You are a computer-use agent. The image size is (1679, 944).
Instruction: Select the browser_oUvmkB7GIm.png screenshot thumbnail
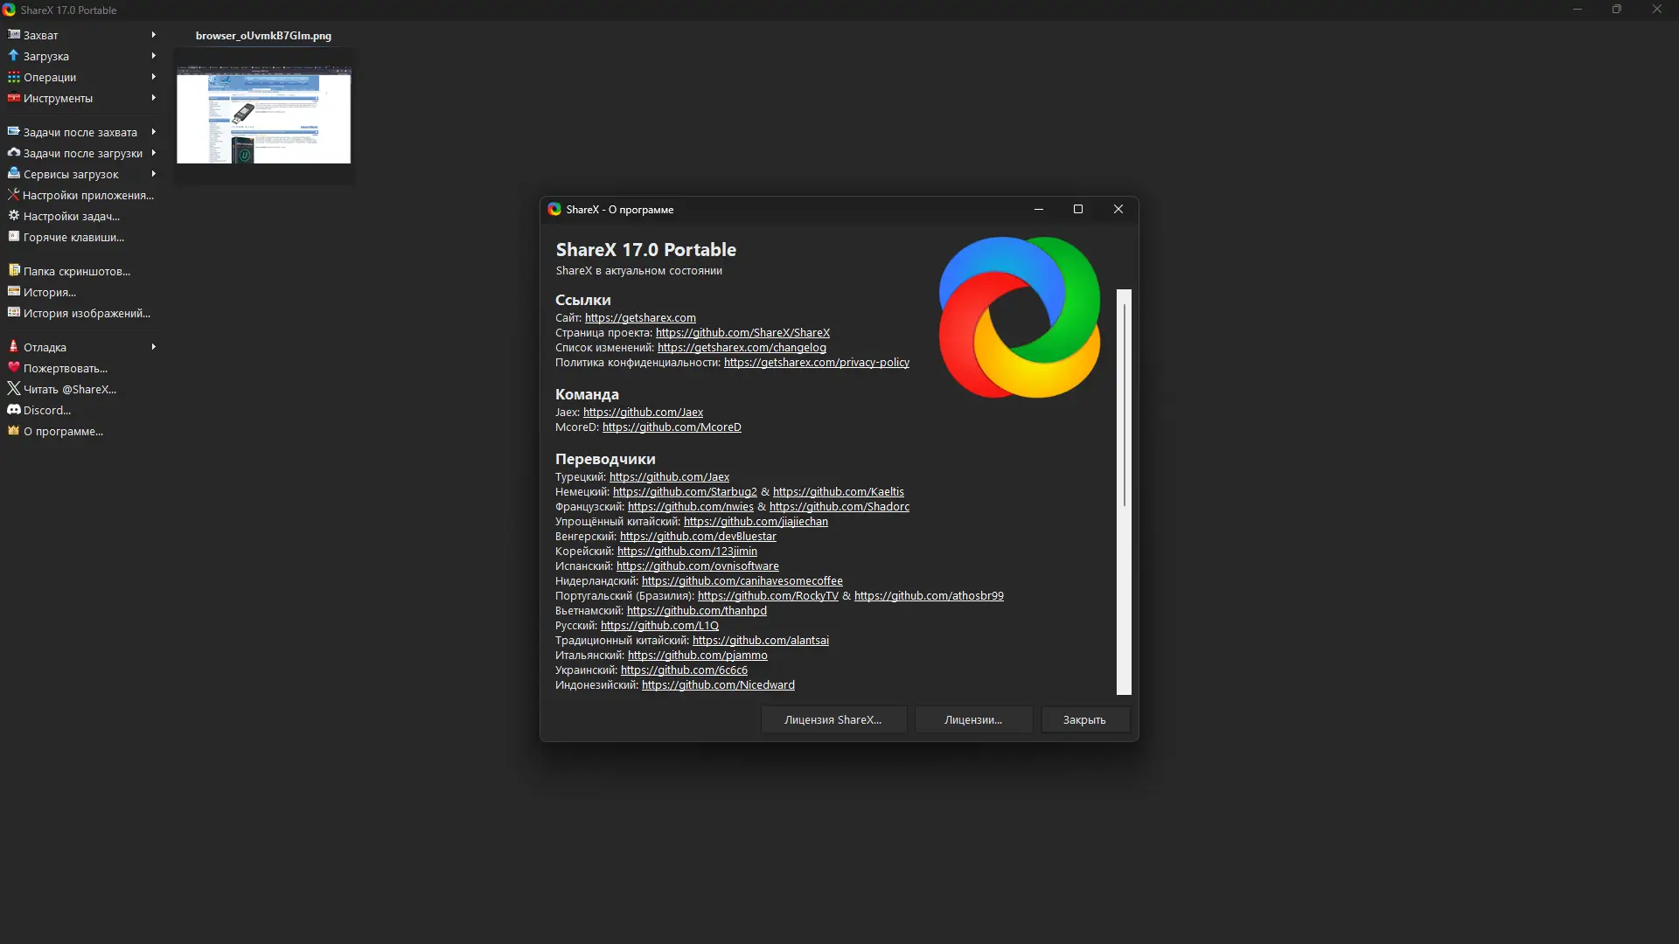[263, 116]
